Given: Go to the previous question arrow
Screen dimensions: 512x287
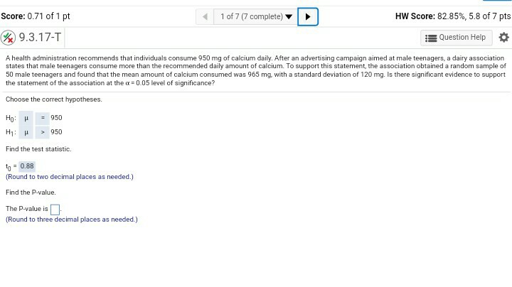Looking at the screenshot, I should coord(205,16).
